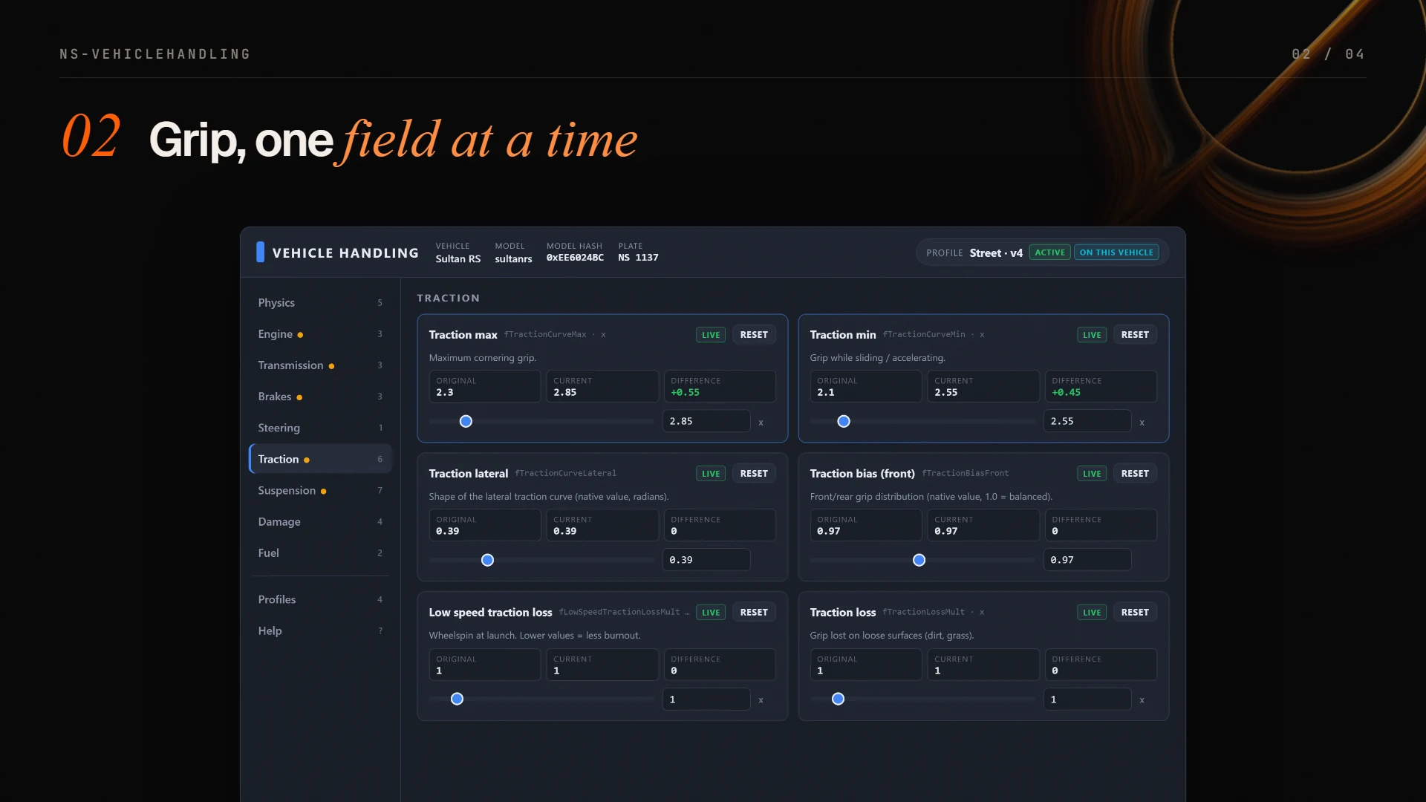1426x802 pixels.
Task: Click Traction bias (front) slider handle
Action: click(x=919, y=560)
